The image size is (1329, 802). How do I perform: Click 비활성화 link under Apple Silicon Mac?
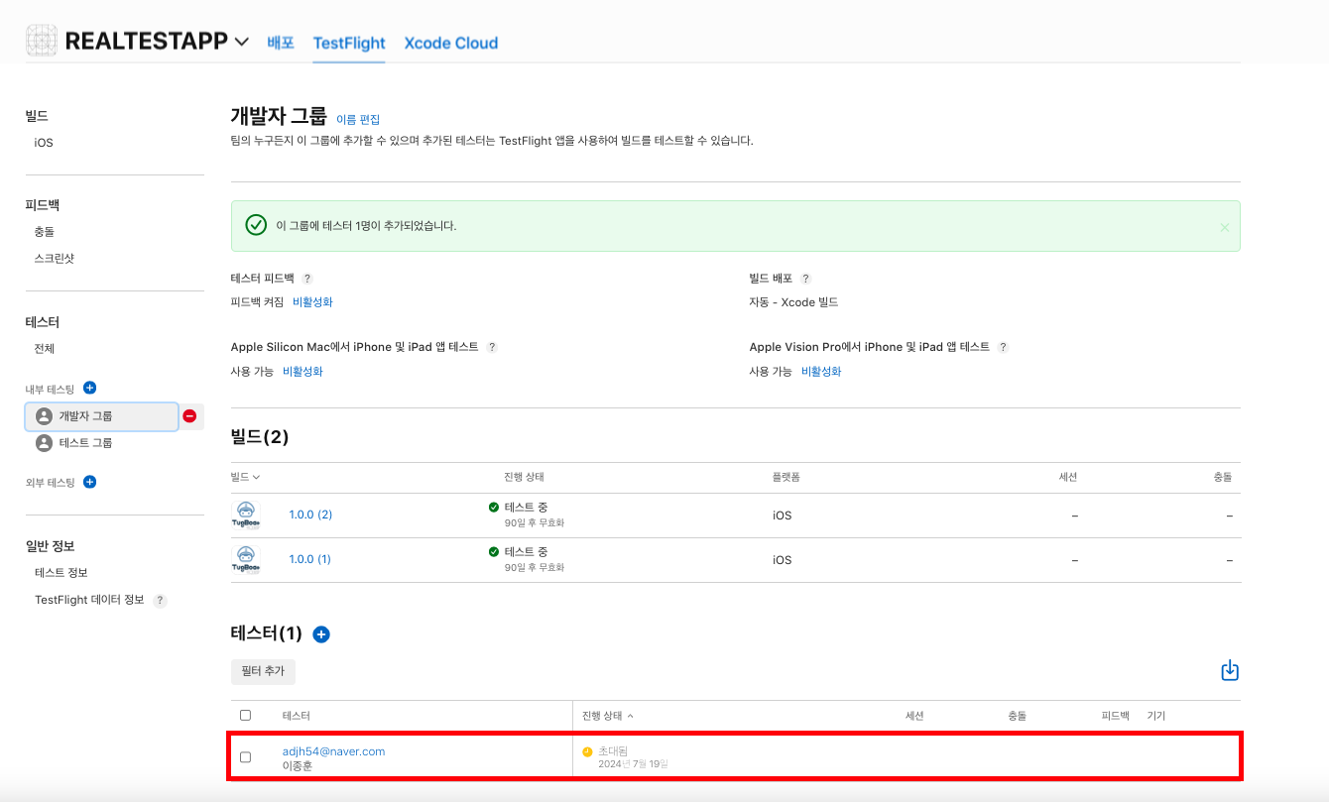pyautogui.click(x=302, y=371)
